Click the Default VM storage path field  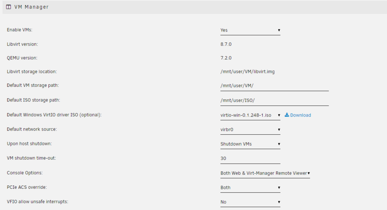[274, 86]
